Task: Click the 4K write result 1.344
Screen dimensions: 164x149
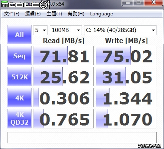Action: [126, 98]
